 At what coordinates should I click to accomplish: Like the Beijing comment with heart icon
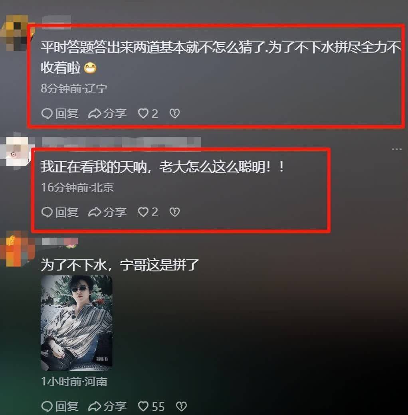[143, 212]
